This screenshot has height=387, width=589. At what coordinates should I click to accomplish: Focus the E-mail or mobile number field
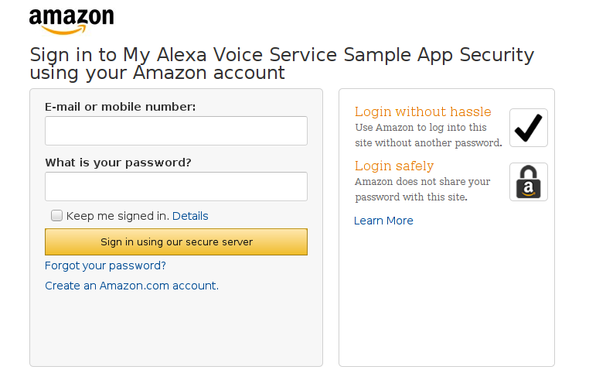[175, 131]
